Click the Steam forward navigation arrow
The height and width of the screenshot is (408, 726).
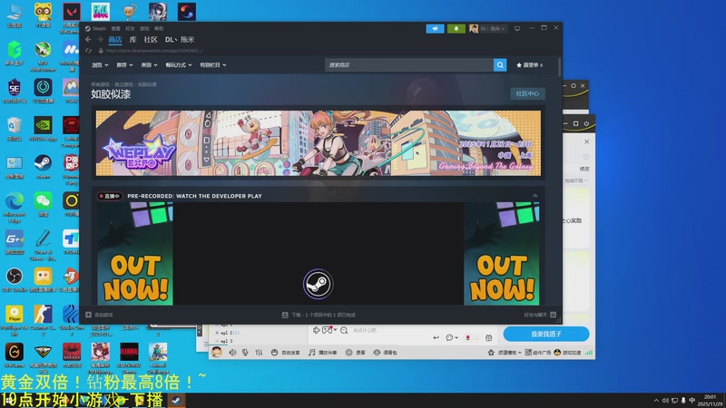coord(100,40)
